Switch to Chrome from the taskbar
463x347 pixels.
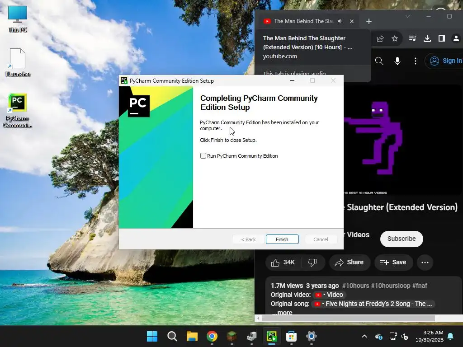(212, 336)
